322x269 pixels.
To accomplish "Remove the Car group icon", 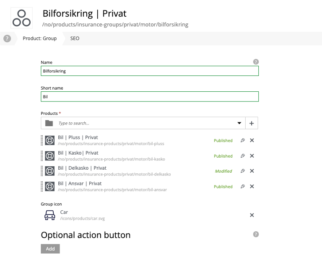I will [x=252, y=215].
